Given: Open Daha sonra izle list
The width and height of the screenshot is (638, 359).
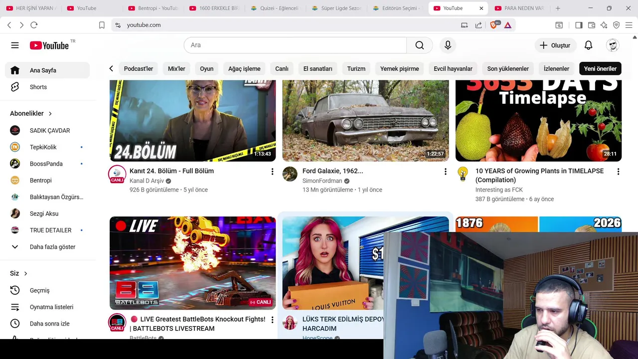Looking at the screenshot, I should coord(47,324).
